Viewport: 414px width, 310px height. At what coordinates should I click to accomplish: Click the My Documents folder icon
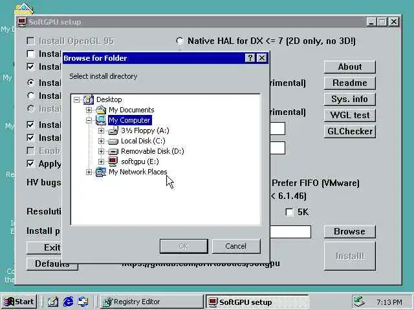tap(101, 110)
